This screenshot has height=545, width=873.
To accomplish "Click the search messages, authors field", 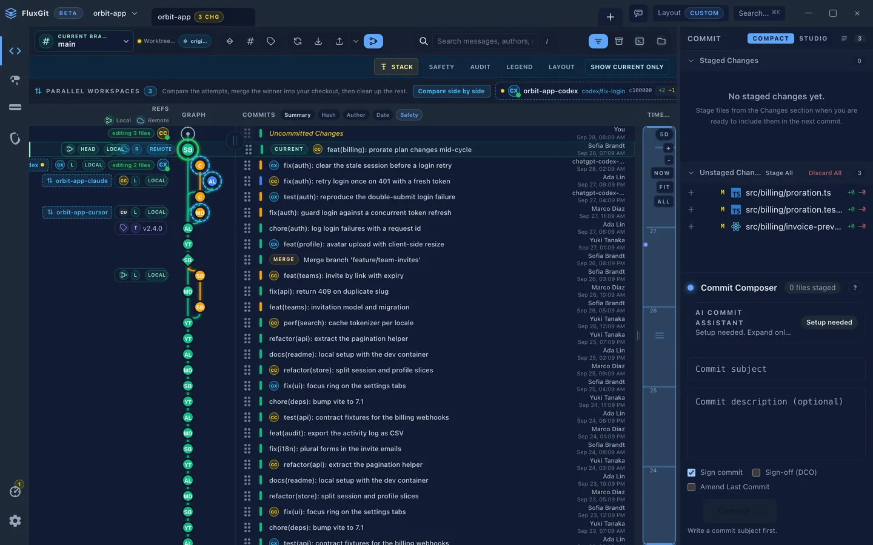I will click(x=485, y=41).
